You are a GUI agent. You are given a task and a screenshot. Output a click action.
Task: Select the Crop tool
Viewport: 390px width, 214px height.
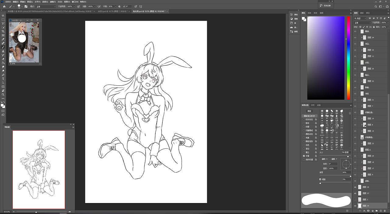click(x=3, y=31)
